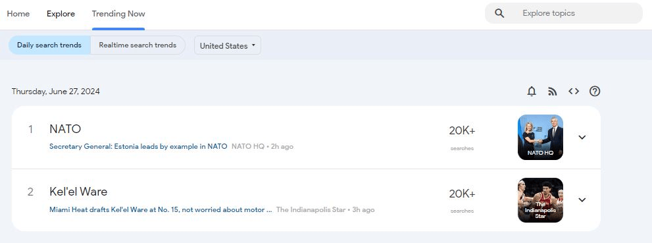
Task: Open the RSS feed icon
Action: pos(552,92)
